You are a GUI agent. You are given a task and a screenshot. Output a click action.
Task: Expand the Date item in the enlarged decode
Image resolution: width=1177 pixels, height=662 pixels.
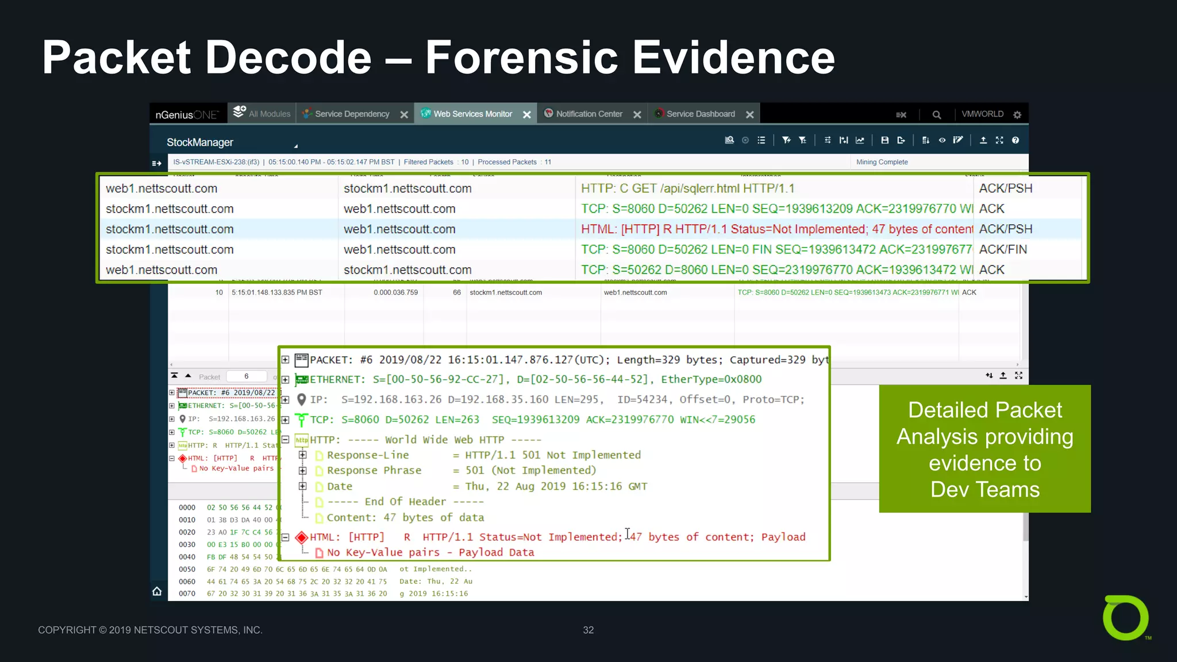303,486
